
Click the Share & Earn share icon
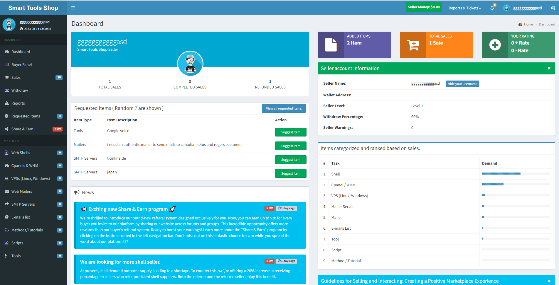point(7,129)
